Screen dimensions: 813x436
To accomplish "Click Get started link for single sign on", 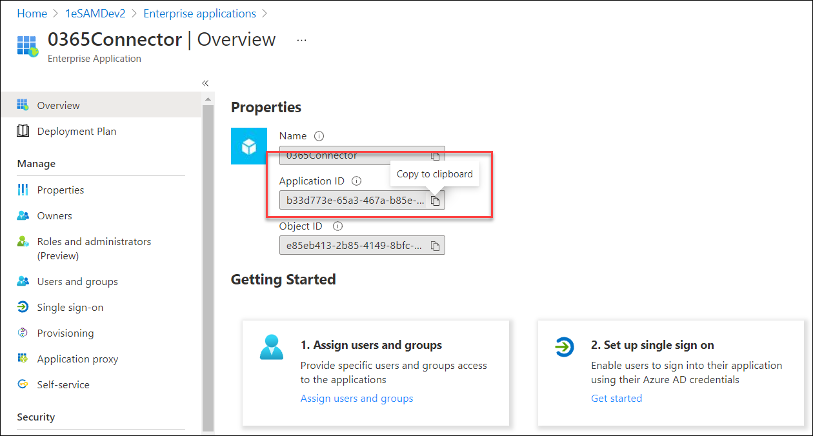I will click(616, 399).
